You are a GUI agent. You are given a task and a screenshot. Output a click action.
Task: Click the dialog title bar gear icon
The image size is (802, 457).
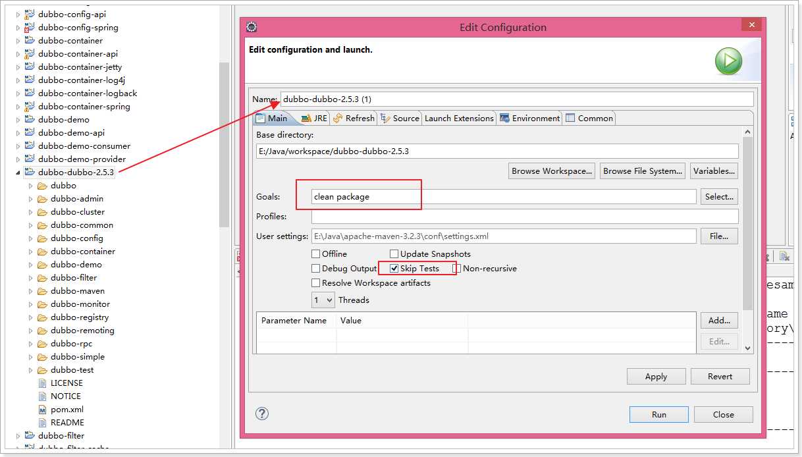251,27
